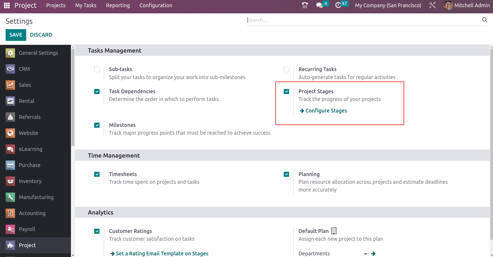Click the Save button

point(16,35)
